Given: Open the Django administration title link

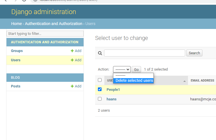Looking at the screenshot, I should 44,12.
